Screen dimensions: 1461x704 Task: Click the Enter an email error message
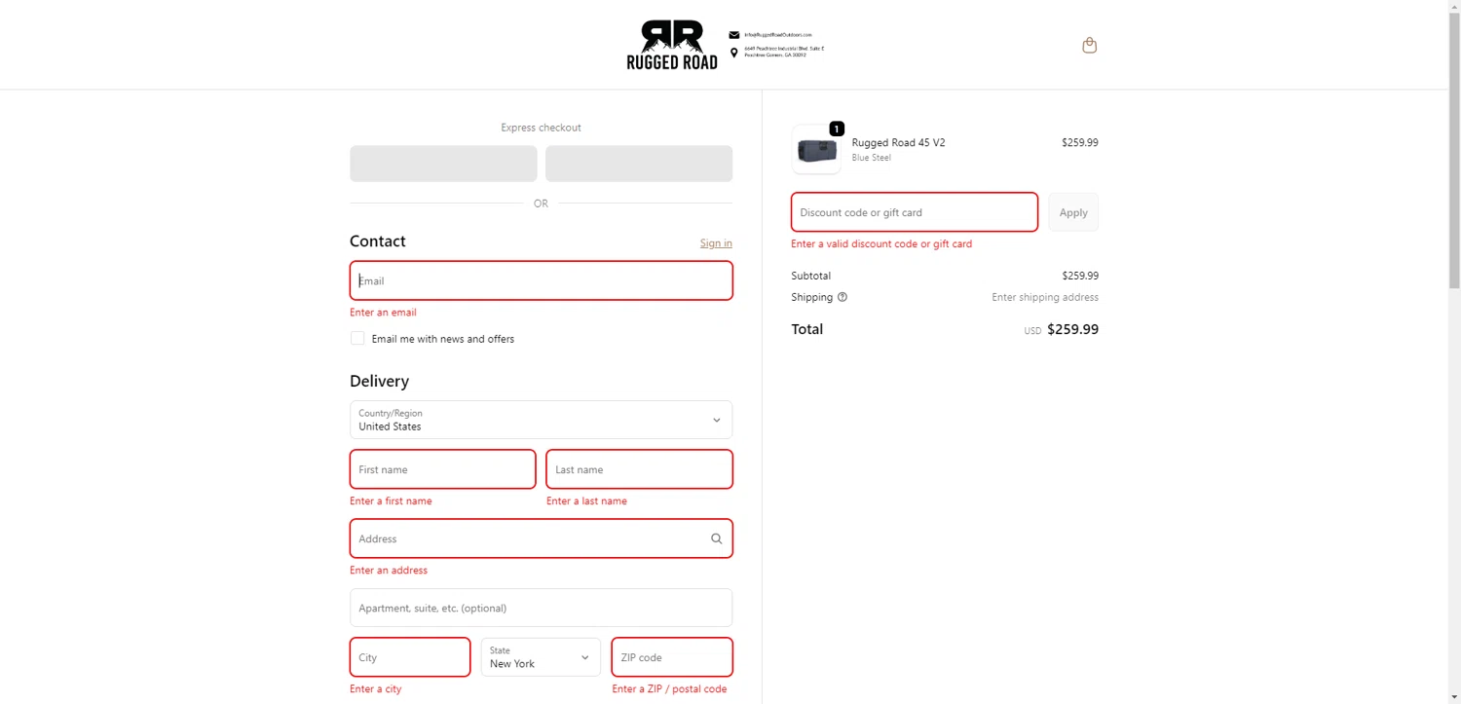(383, 313)
